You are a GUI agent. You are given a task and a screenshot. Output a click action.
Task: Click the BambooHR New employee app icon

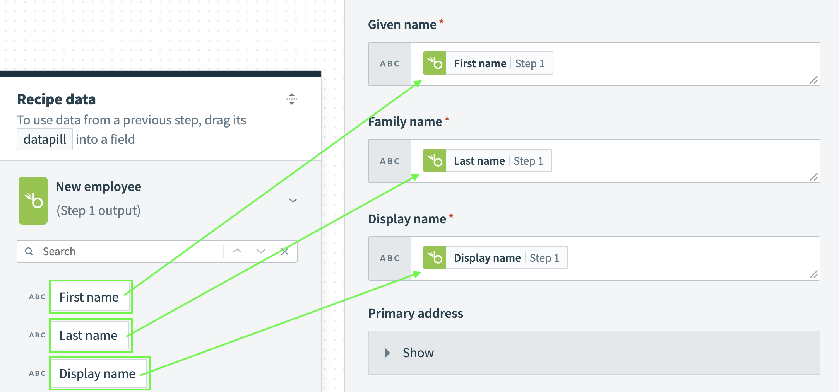pos(33,201)
